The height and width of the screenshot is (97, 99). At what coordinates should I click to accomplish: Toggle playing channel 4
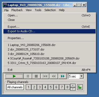(x=45, y=87)
